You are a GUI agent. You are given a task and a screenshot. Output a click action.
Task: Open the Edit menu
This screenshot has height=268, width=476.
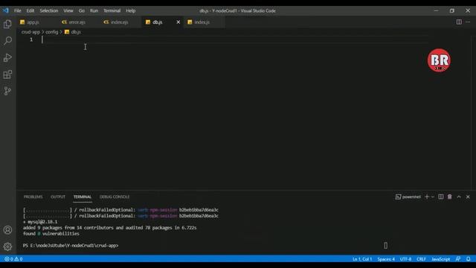click(x=30, y=10)
